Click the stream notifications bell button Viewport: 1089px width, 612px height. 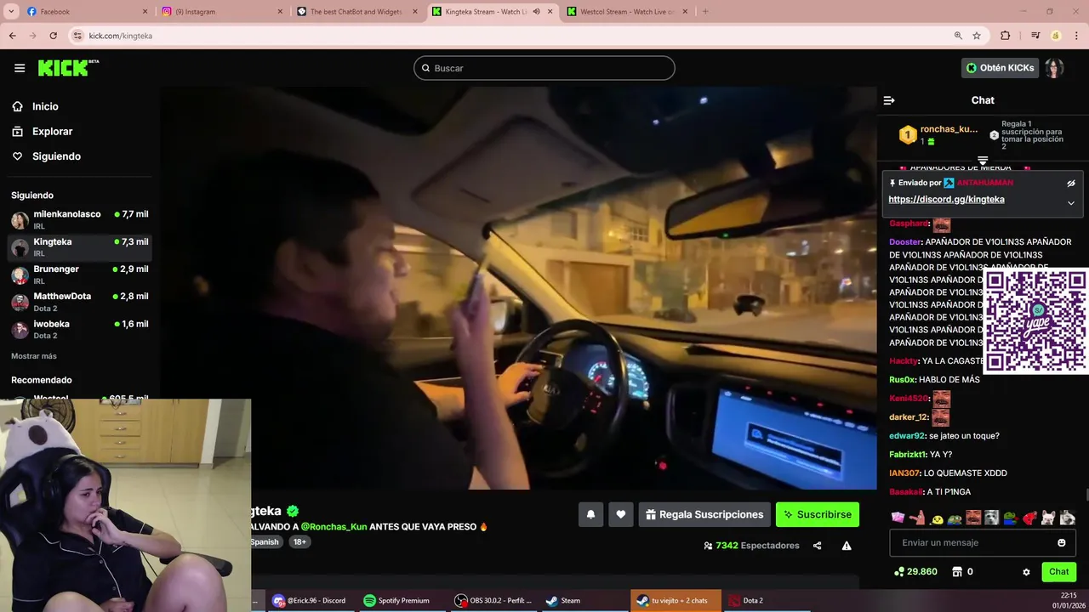(x=590, y=514)
